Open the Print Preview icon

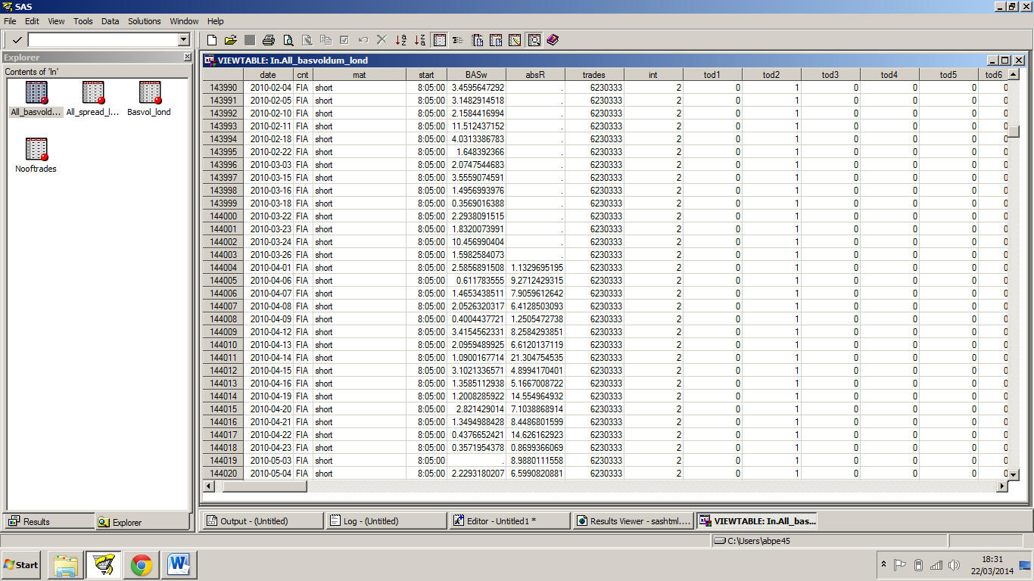(x=288, y=39)
